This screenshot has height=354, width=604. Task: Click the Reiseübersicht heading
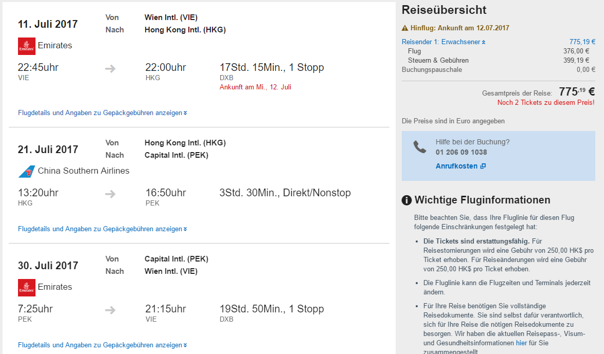tap(444, 10)
